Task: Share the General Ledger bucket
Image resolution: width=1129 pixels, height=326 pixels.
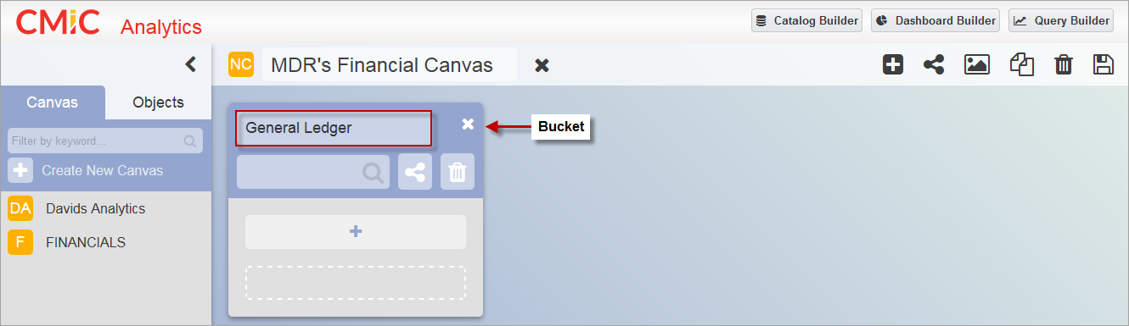Action: tap(415, 172)
